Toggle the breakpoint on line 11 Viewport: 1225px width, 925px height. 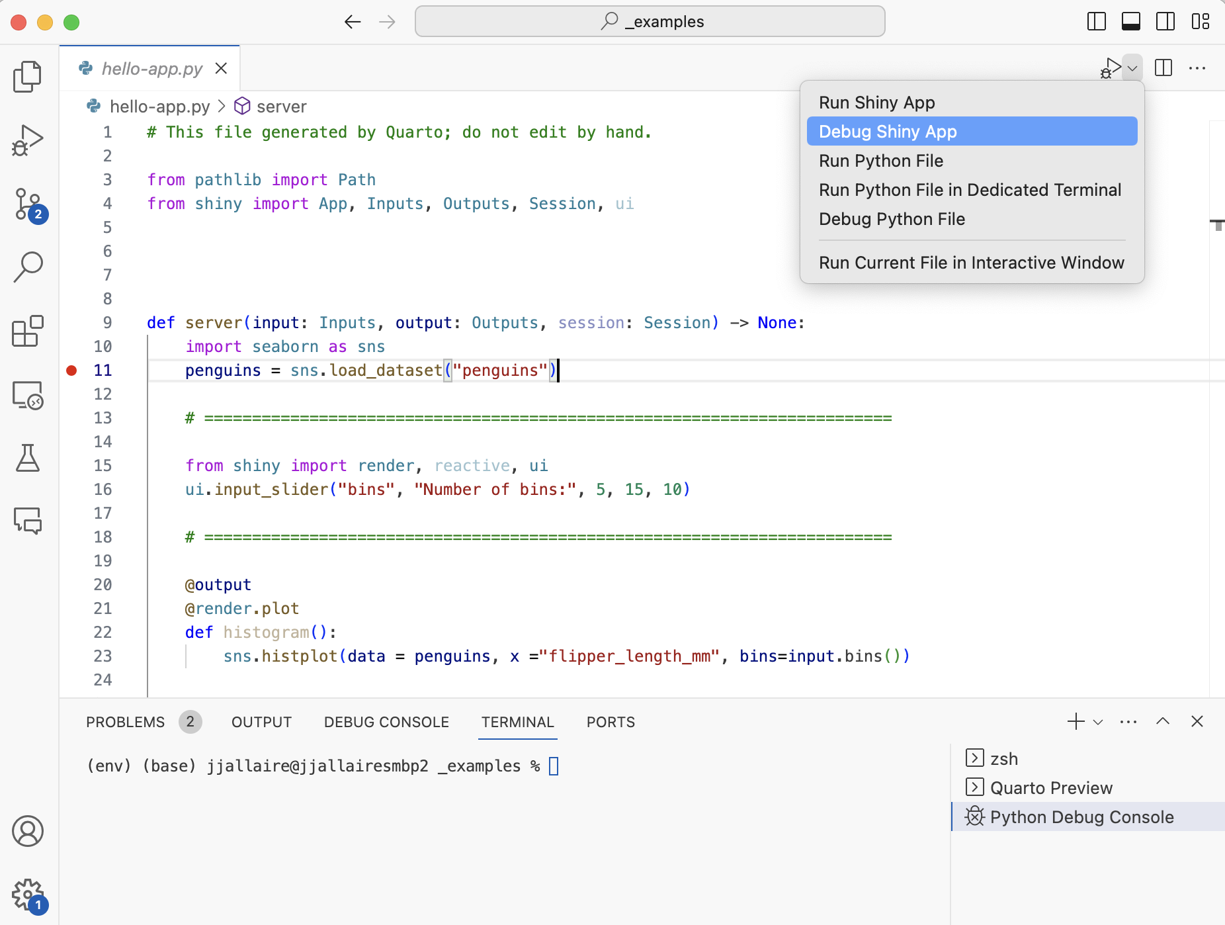pos(71,371)
